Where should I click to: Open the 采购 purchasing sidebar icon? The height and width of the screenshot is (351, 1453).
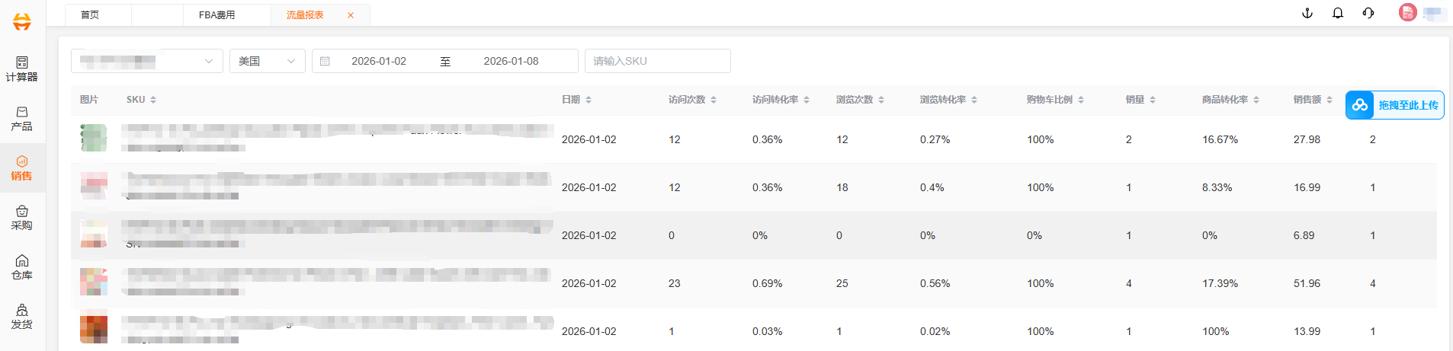22,217
